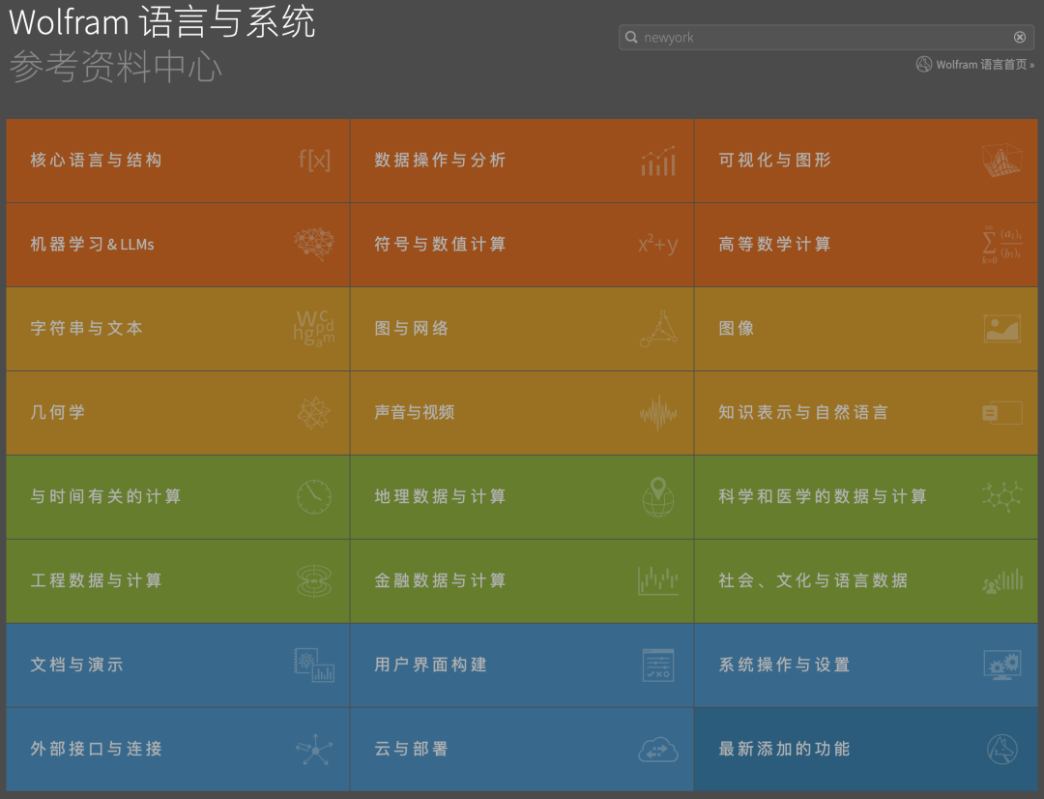1044x799 pixels.
Task: Select the 字符串与文本 label
Action: coord(87,329)
